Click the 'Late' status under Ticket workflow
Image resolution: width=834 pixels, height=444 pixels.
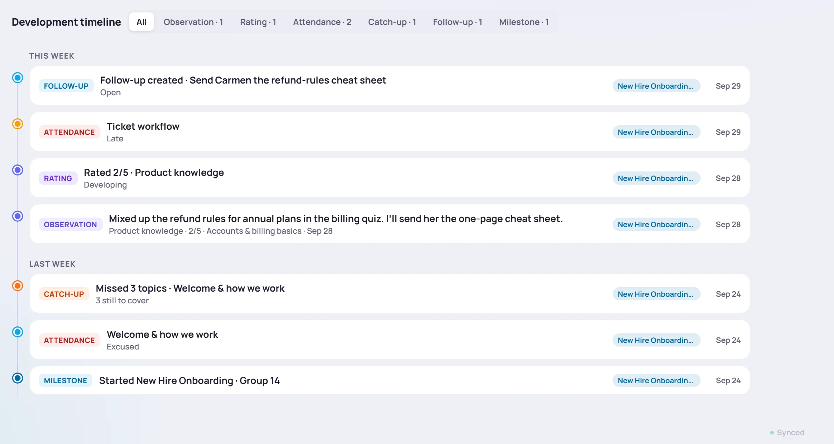(115, 139)
